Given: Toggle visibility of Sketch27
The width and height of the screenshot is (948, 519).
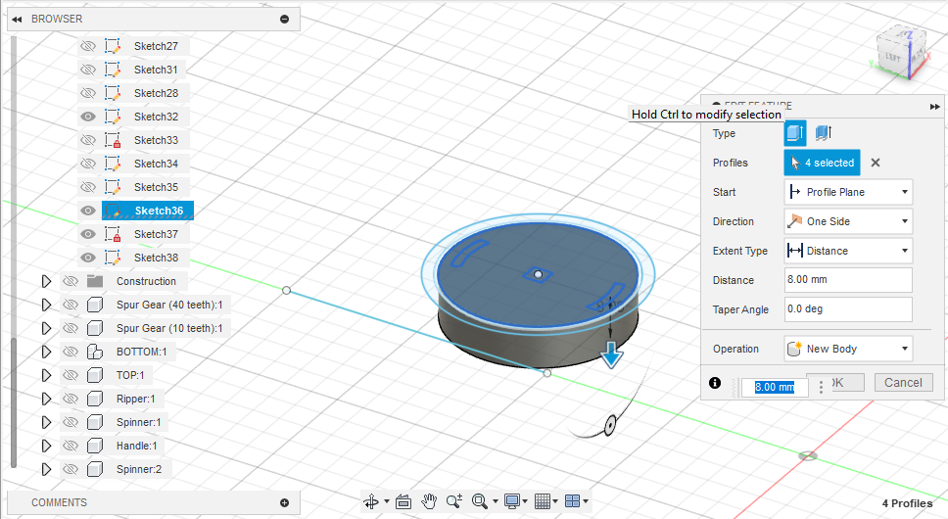Looking at the screenshot, I should point(88,46).
